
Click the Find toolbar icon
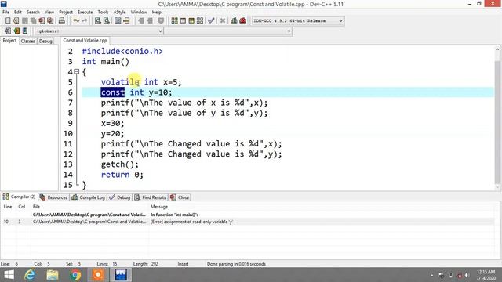pyautogui.click(x=98, y=21)
